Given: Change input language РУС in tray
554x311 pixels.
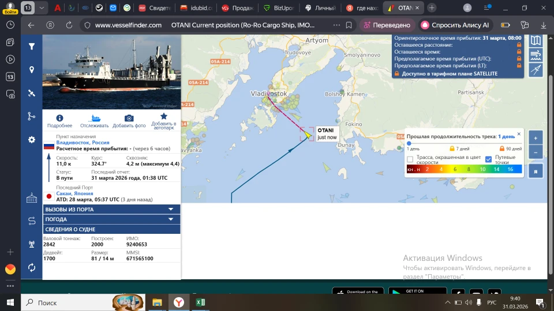Looking at the screenshot, I should (x=492, y=302).
